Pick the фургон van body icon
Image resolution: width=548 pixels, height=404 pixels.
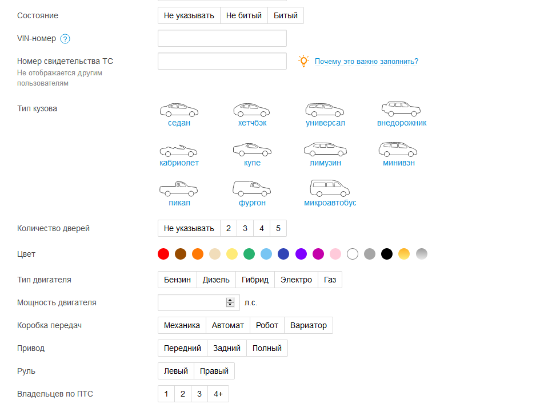252,189
